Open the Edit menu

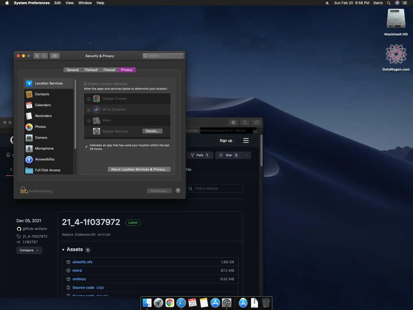tap(58, 3)
